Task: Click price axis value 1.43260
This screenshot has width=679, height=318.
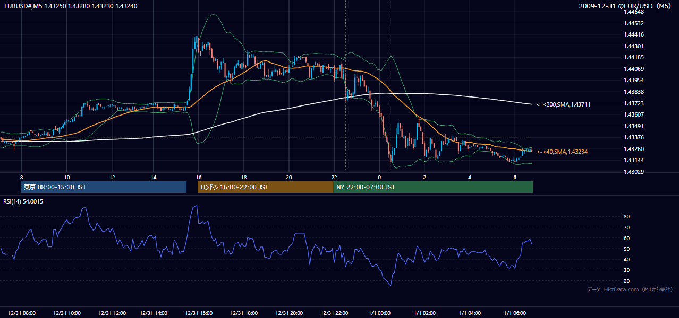Action: click(634, 149)
